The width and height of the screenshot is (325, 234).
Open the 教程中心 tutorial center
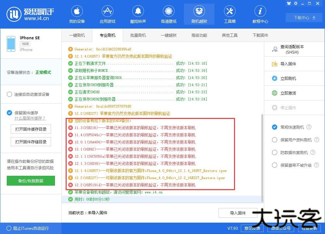click(x=260, y=14)
